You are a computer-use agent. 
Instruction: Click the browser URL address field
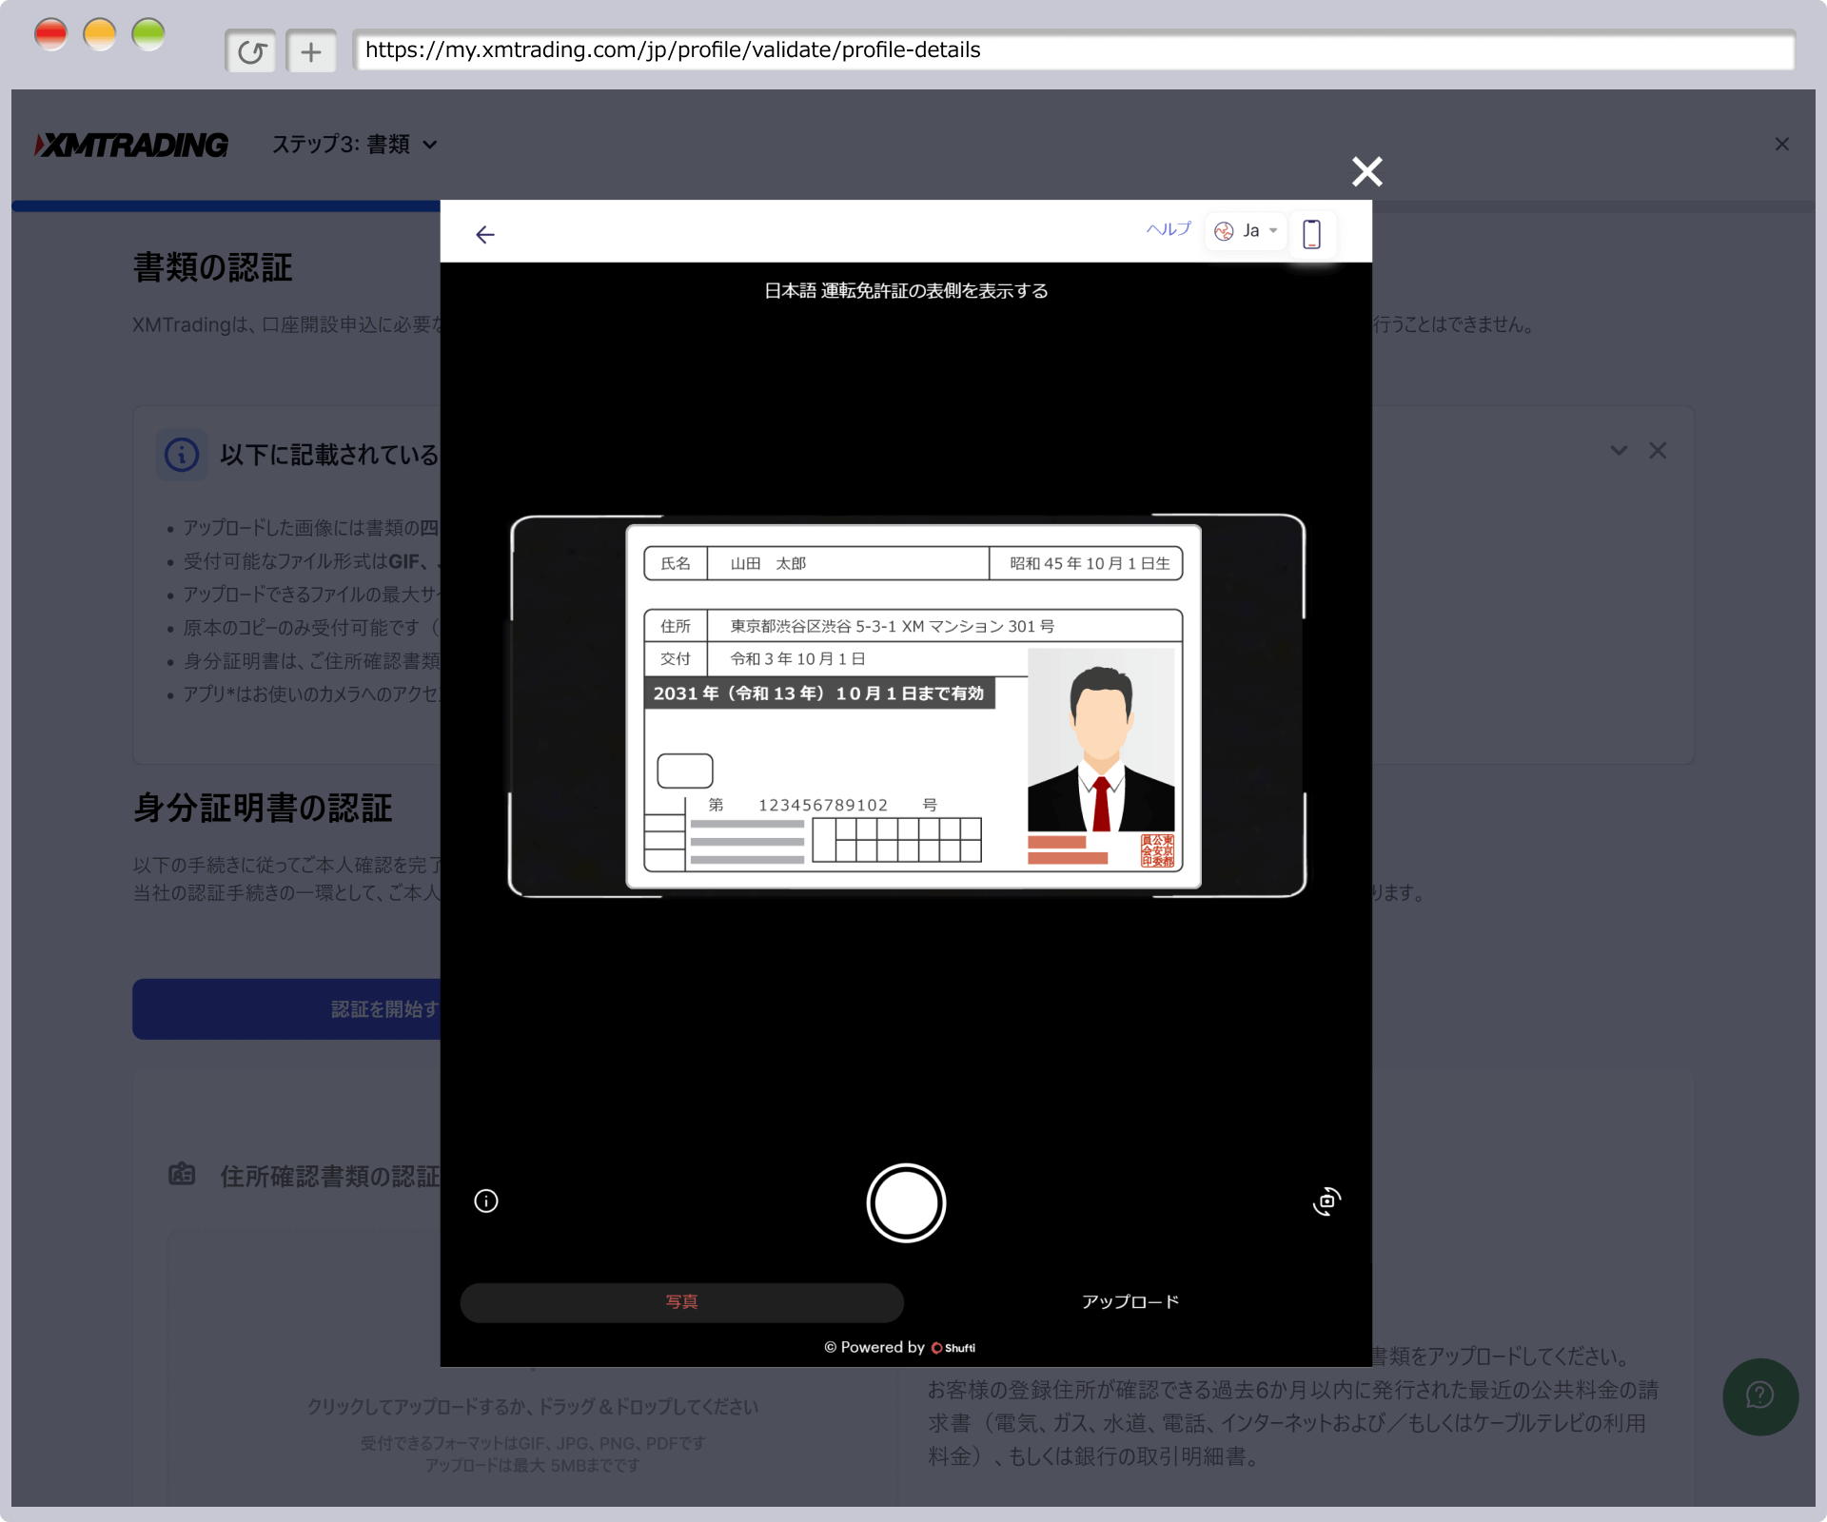click(x=1072, y=50)
